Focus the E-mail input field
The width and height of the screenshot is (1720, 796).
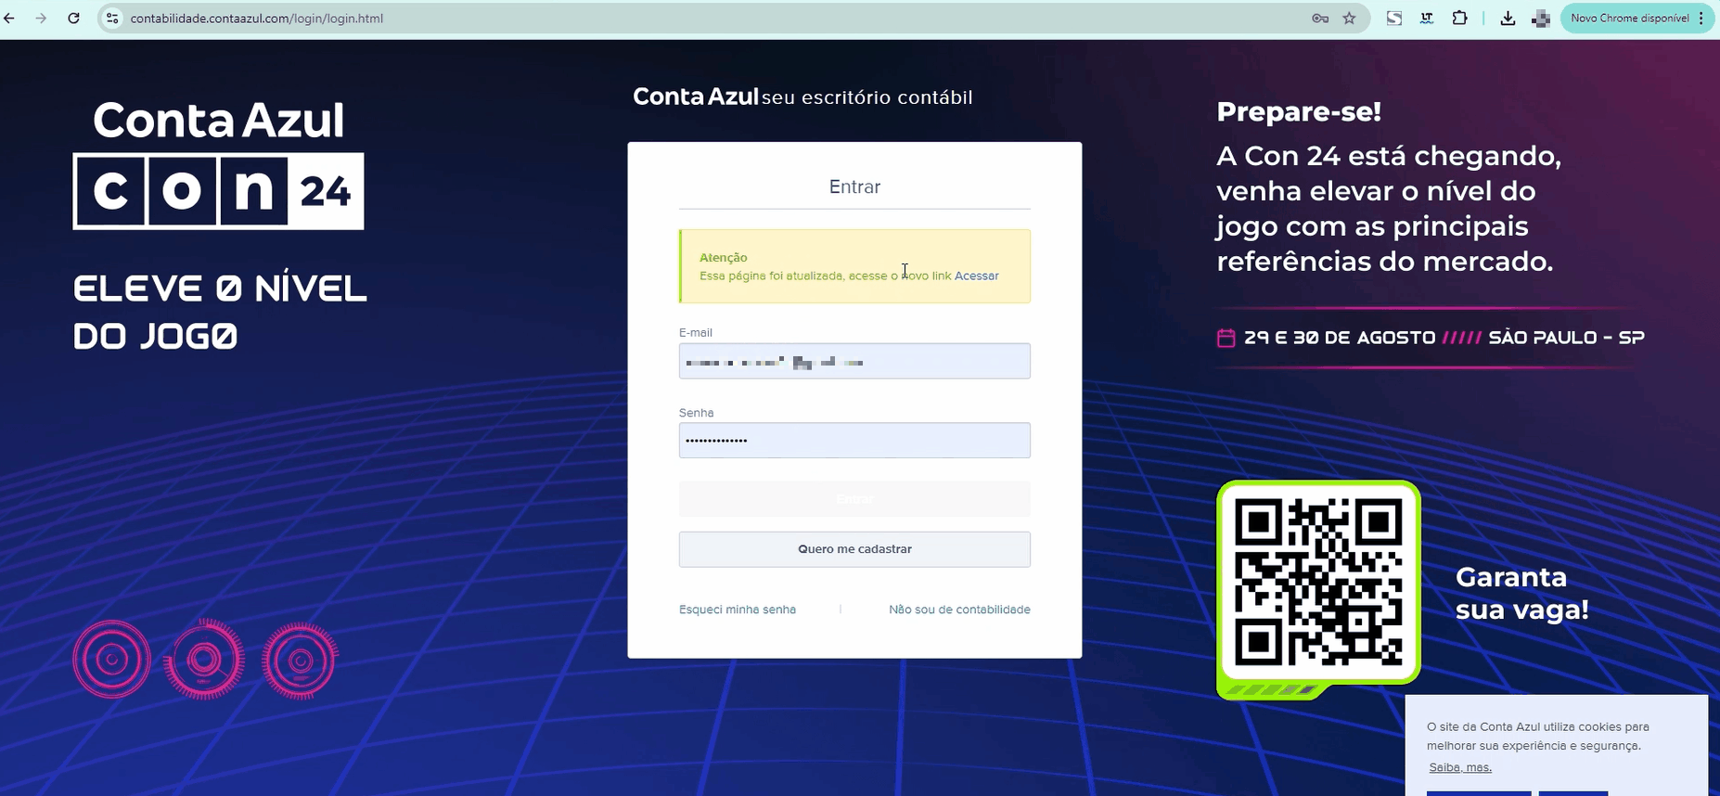tap(854, 361)
